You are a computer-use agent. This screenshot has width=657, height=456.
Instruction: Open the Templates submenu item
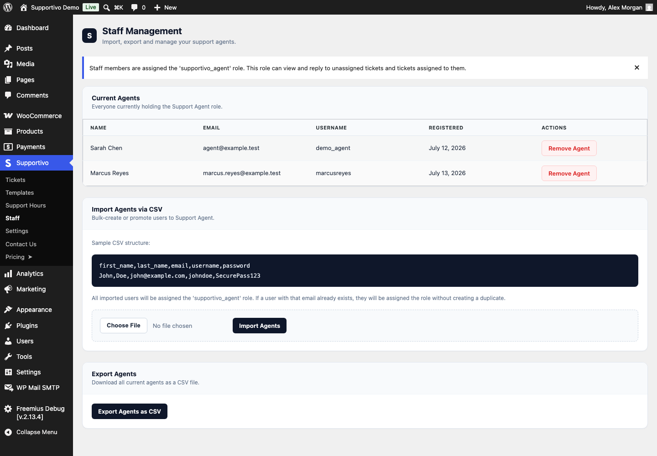tap(20, 193)
